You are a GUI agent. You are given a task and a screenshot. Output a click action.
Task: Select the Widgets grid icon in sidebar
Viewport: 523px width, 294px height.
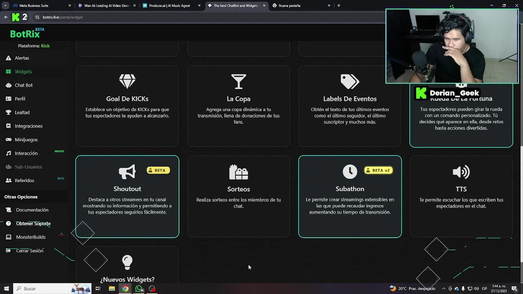pyautogui.click(x=8, y=71)
